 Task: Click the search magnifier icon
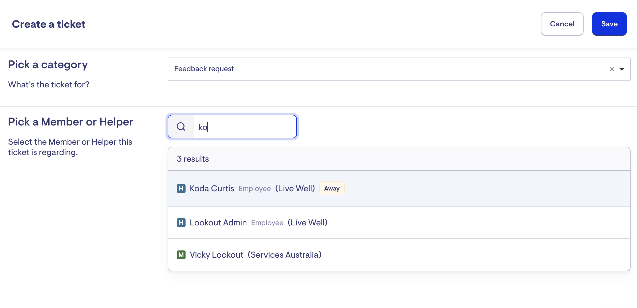[x=181, y=127]
